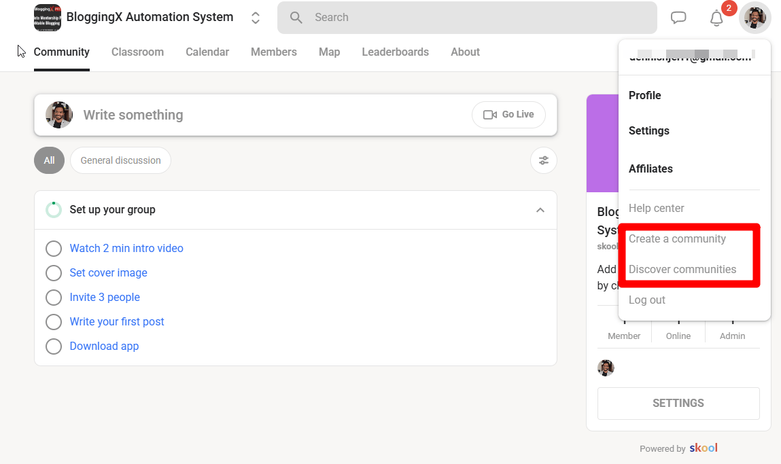Click the BloggingX Automation System title

[x=150, y=17]
